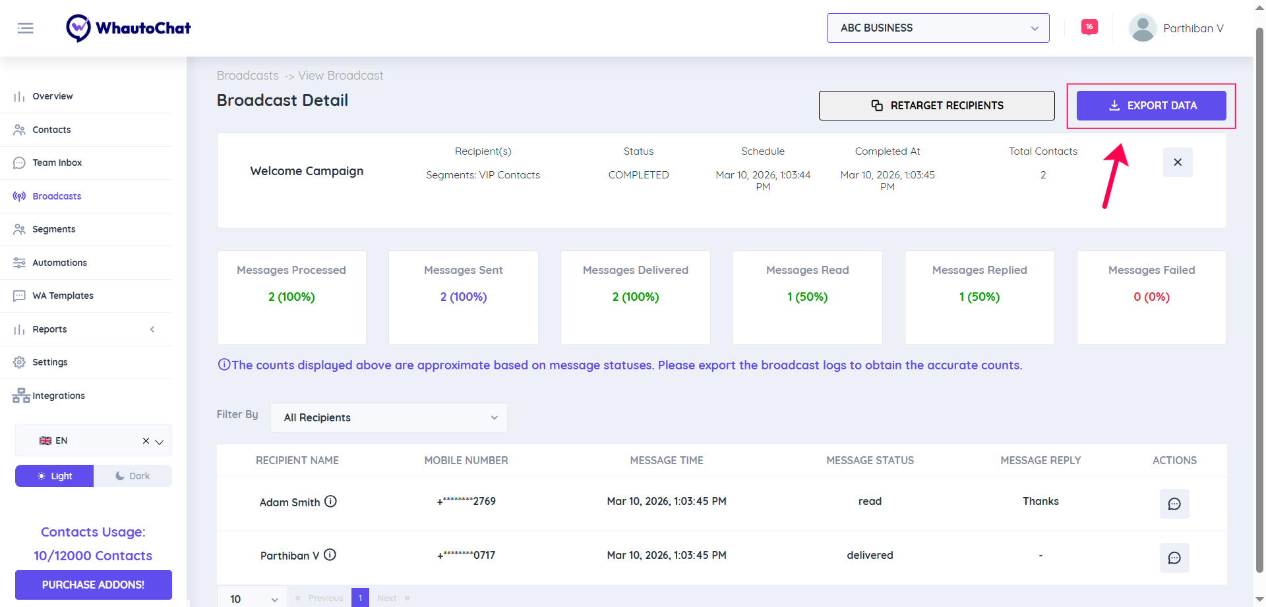Go to Team Inbox in sidebar
1266x607 pixels.
(57, 163)
